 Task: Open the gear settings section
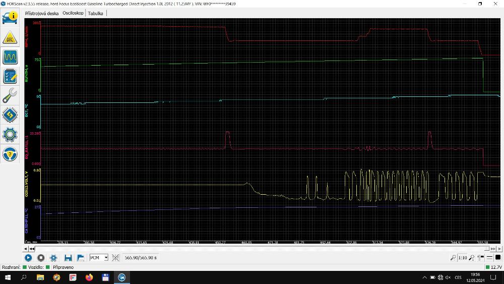point(10,134)
